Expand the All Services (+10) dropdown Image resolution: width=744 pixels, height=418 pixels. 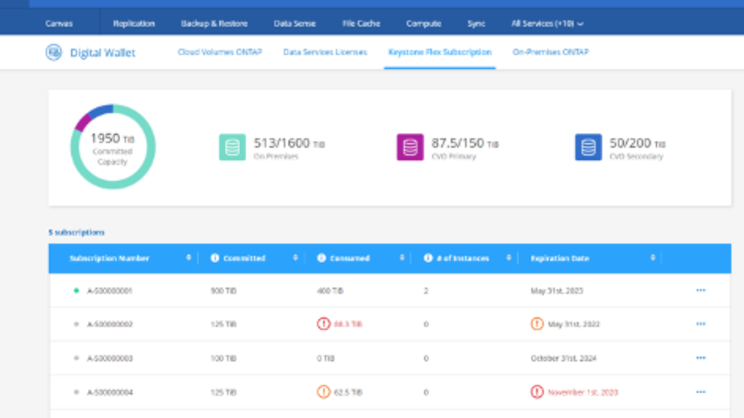tap(548, 24)
